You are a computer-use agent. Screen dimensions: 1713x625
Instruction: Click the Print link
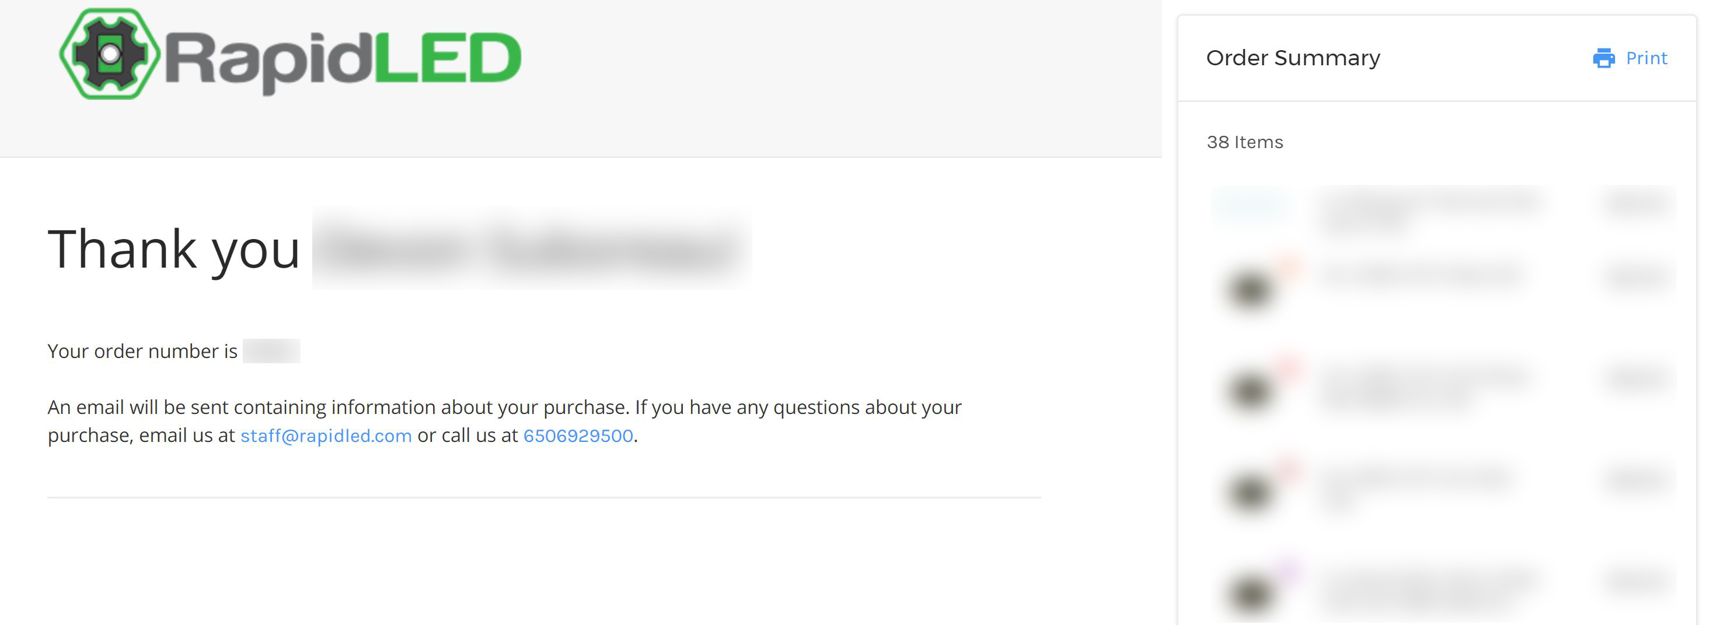(1646, 58)
